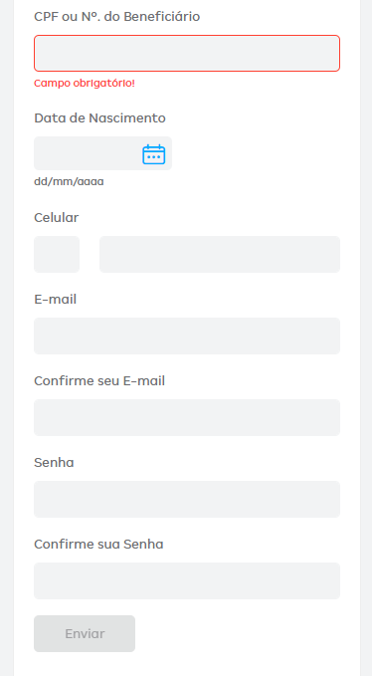Click the "Confirme seu E-mail" label
Image resolution: width=372 pixels, height=676 pixels.
(x=99, y=381)
